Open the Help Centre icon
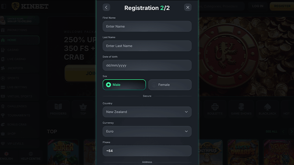This screenshot has height=165, width=294. [x=31, y=154]
